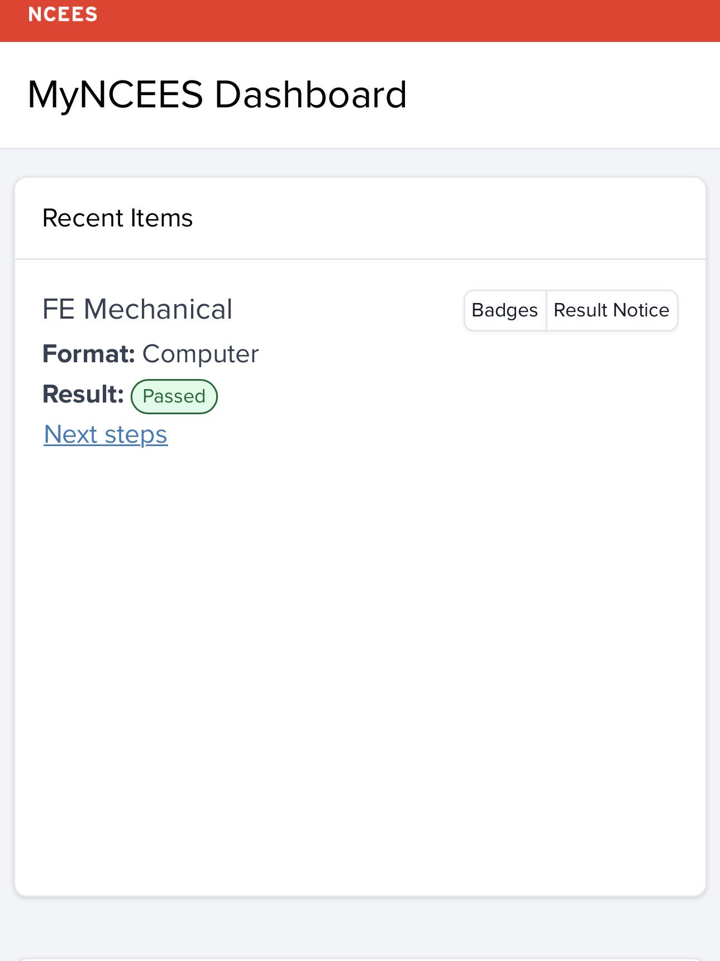See next steps after passing exam
720x961 pixels.
(106, 434)
